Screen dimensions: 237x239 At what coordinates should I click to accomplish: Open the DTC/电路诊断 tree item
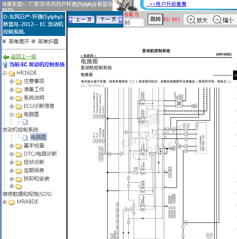pos(40,154)
